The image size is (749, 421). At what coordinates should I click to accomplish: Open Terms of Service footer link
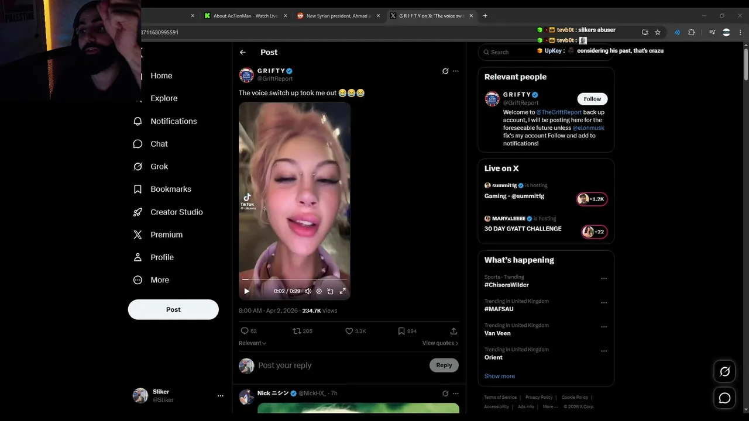coord(500,398)
